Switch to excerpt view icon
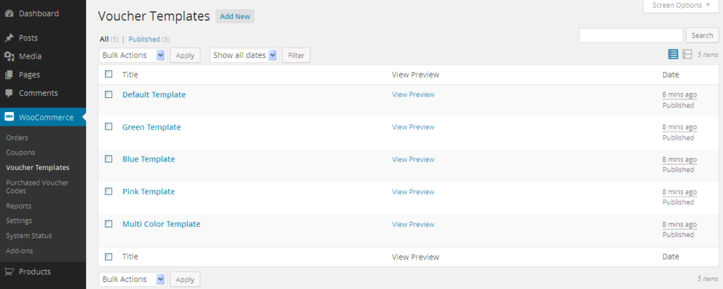This screenshot has height=289, width=723. pyautogui.click(x=687, y=54)
